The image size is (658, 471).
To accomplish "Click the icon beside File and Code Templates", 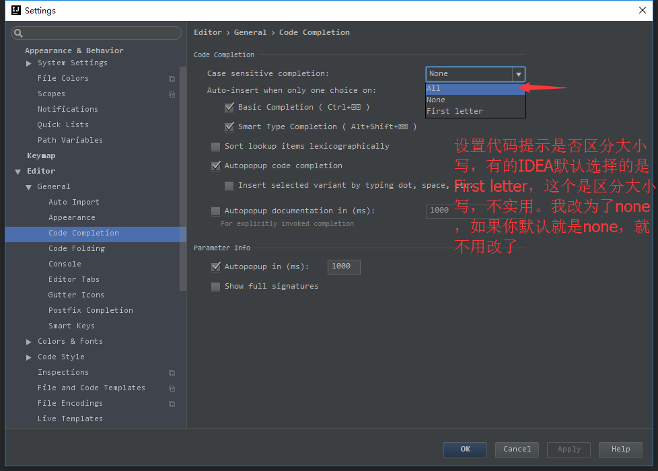I will click(172, 388).
